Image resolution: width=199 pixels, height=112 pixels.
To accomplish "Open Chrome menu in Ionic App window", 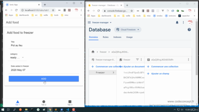I will [x=81, y=10].
